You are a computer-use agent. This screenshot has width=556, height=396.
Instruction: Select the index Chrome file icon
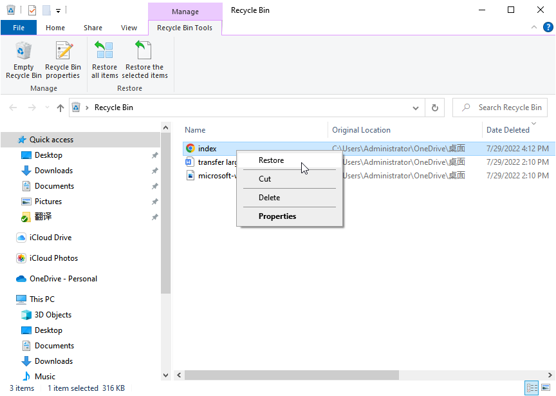pos(190,148)
